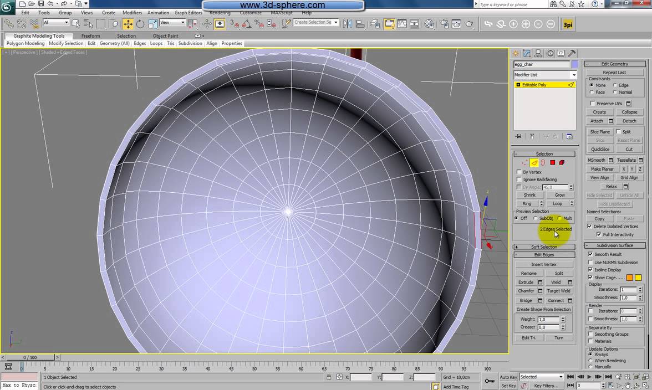Open the Motion command panel tab

tap(550, 53)
